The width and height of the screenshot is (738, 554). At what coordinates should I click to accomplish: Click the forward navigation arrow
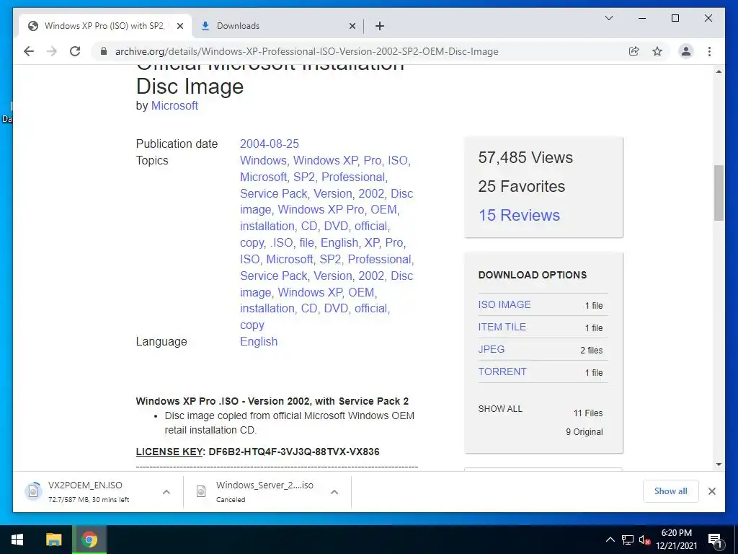coord(52,51)
